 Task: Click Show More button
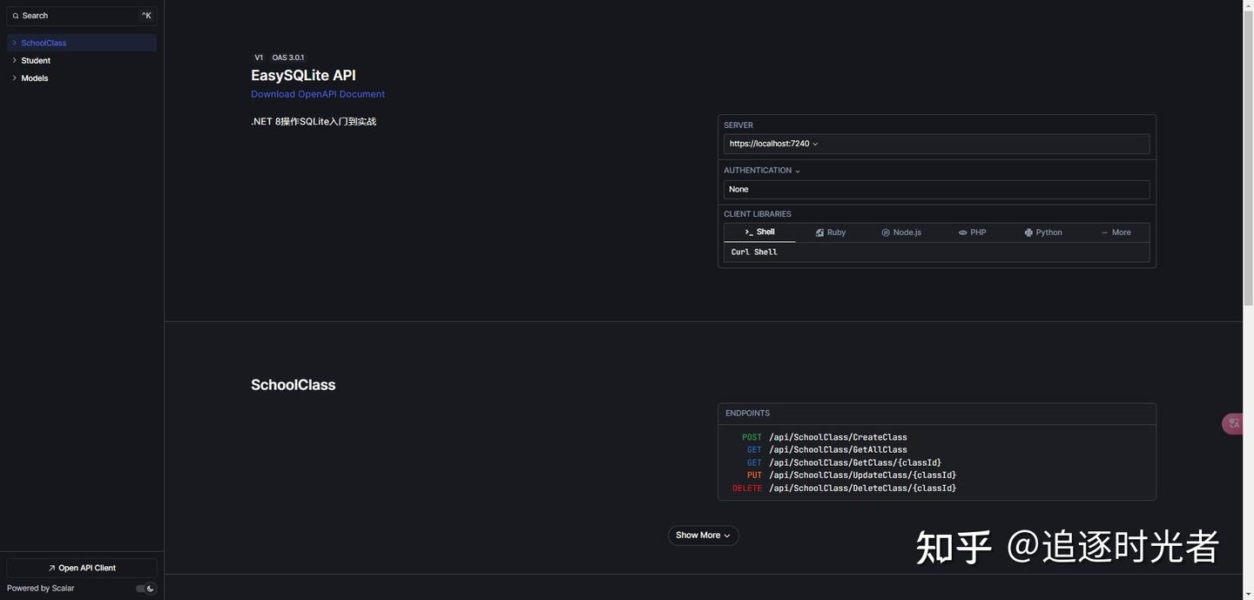tap(704, 536)
